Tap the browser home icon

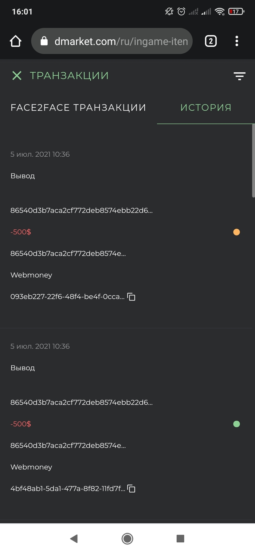point(16,41)
